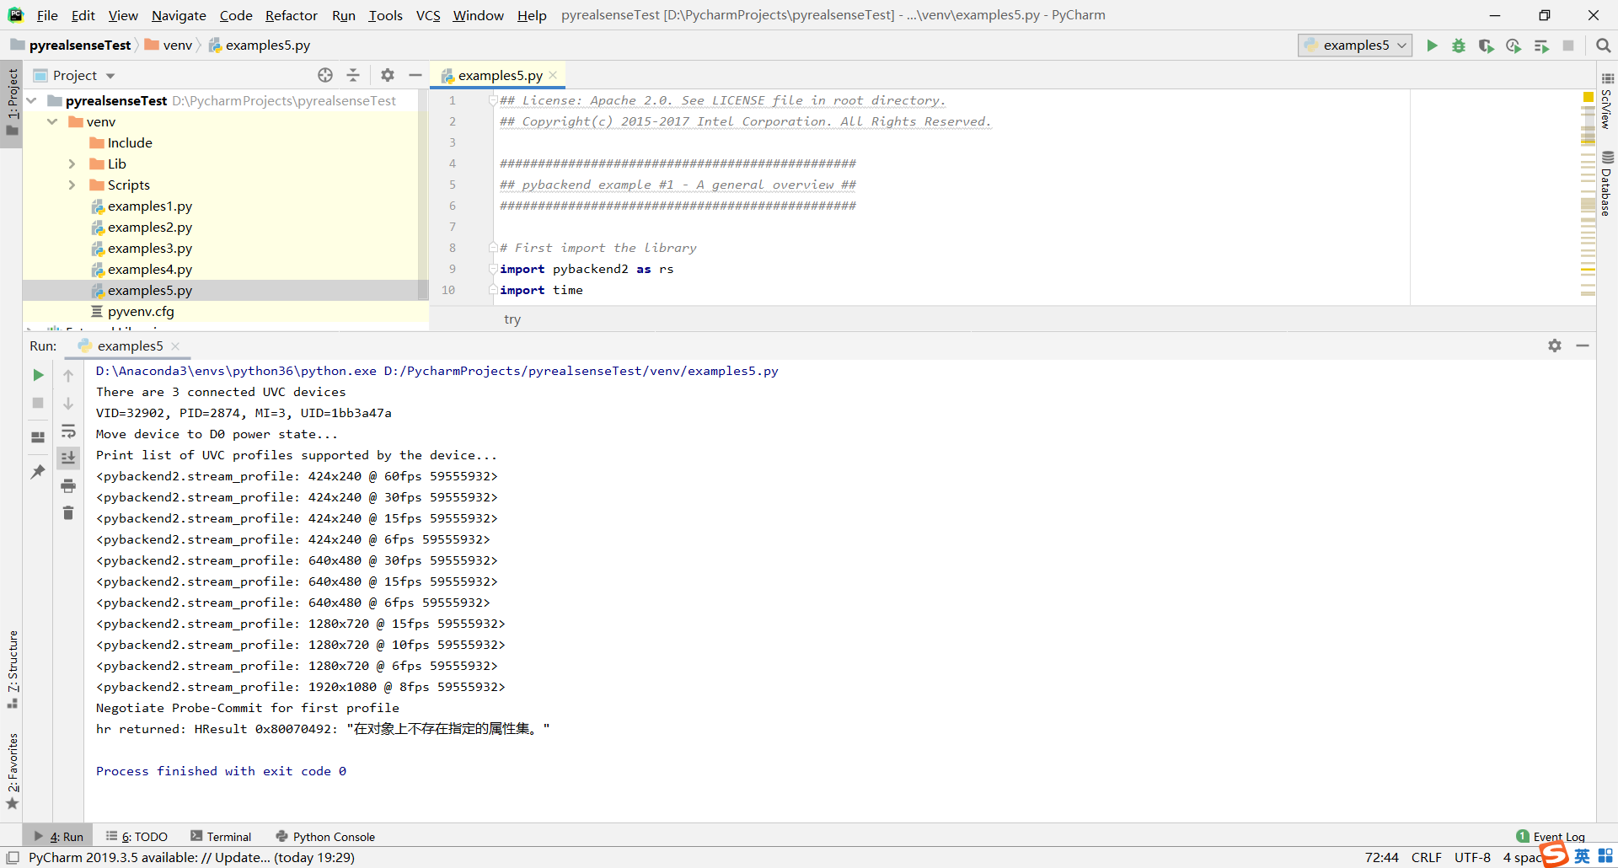The width and height of the screenshot is (1618, 868).
Task: Click the profiler run icon
Action: pyautogui.click(x=1514, y=46)
